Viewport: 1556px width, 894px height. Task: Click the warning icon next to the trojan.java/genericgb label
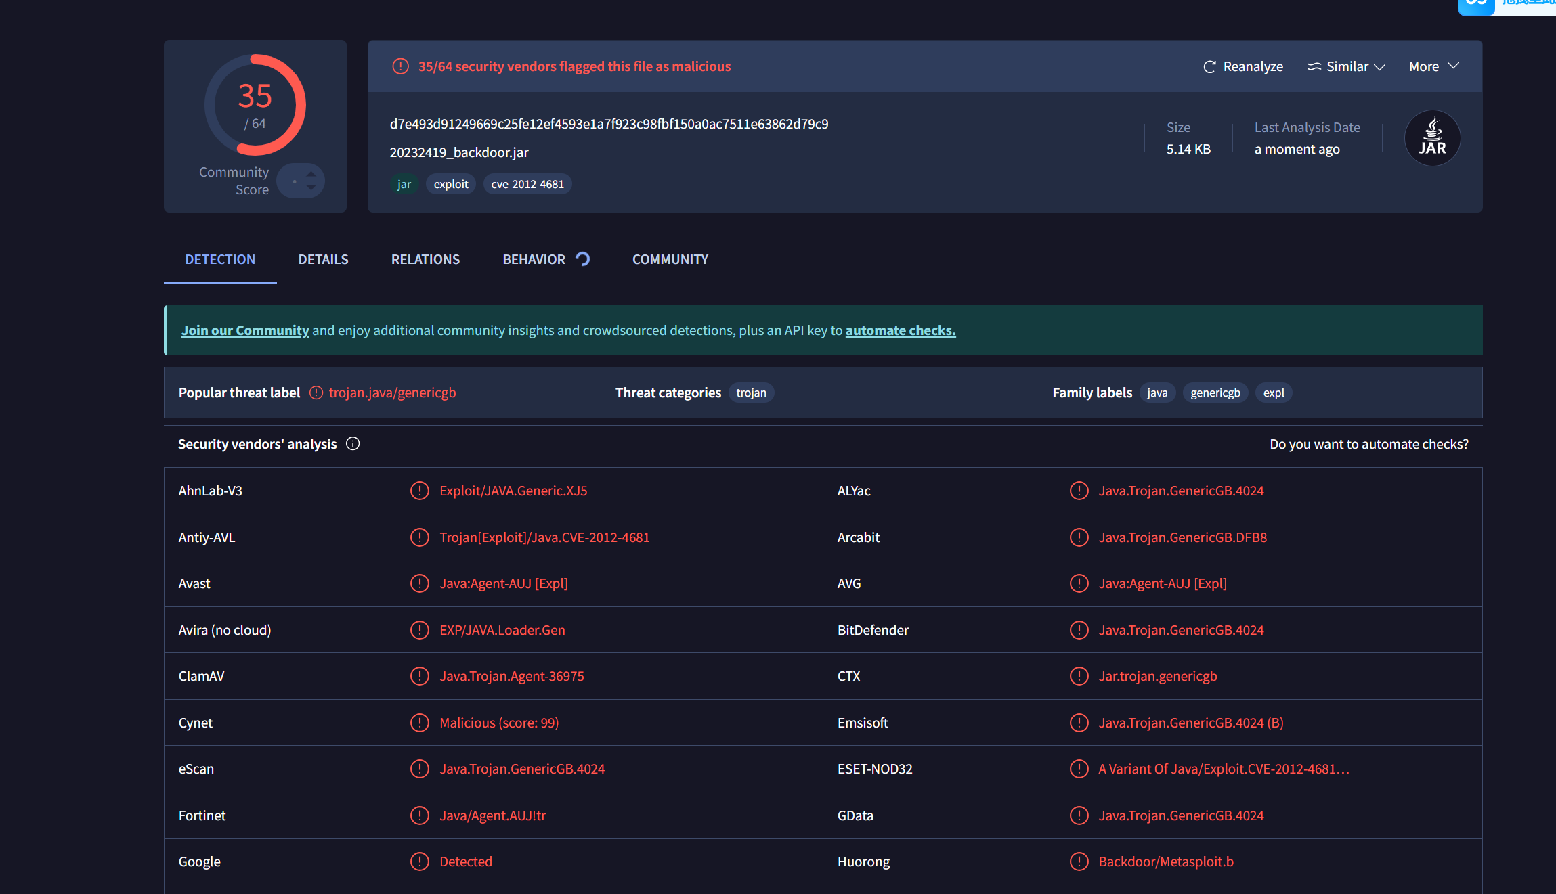pos(316,393)
